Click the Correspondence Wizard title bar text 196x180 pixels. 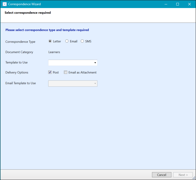[x=24, y=4]
